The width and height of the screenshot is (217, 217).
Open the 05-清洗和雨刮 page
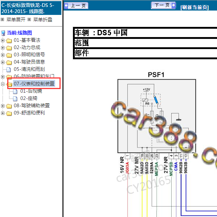[29, 69]
